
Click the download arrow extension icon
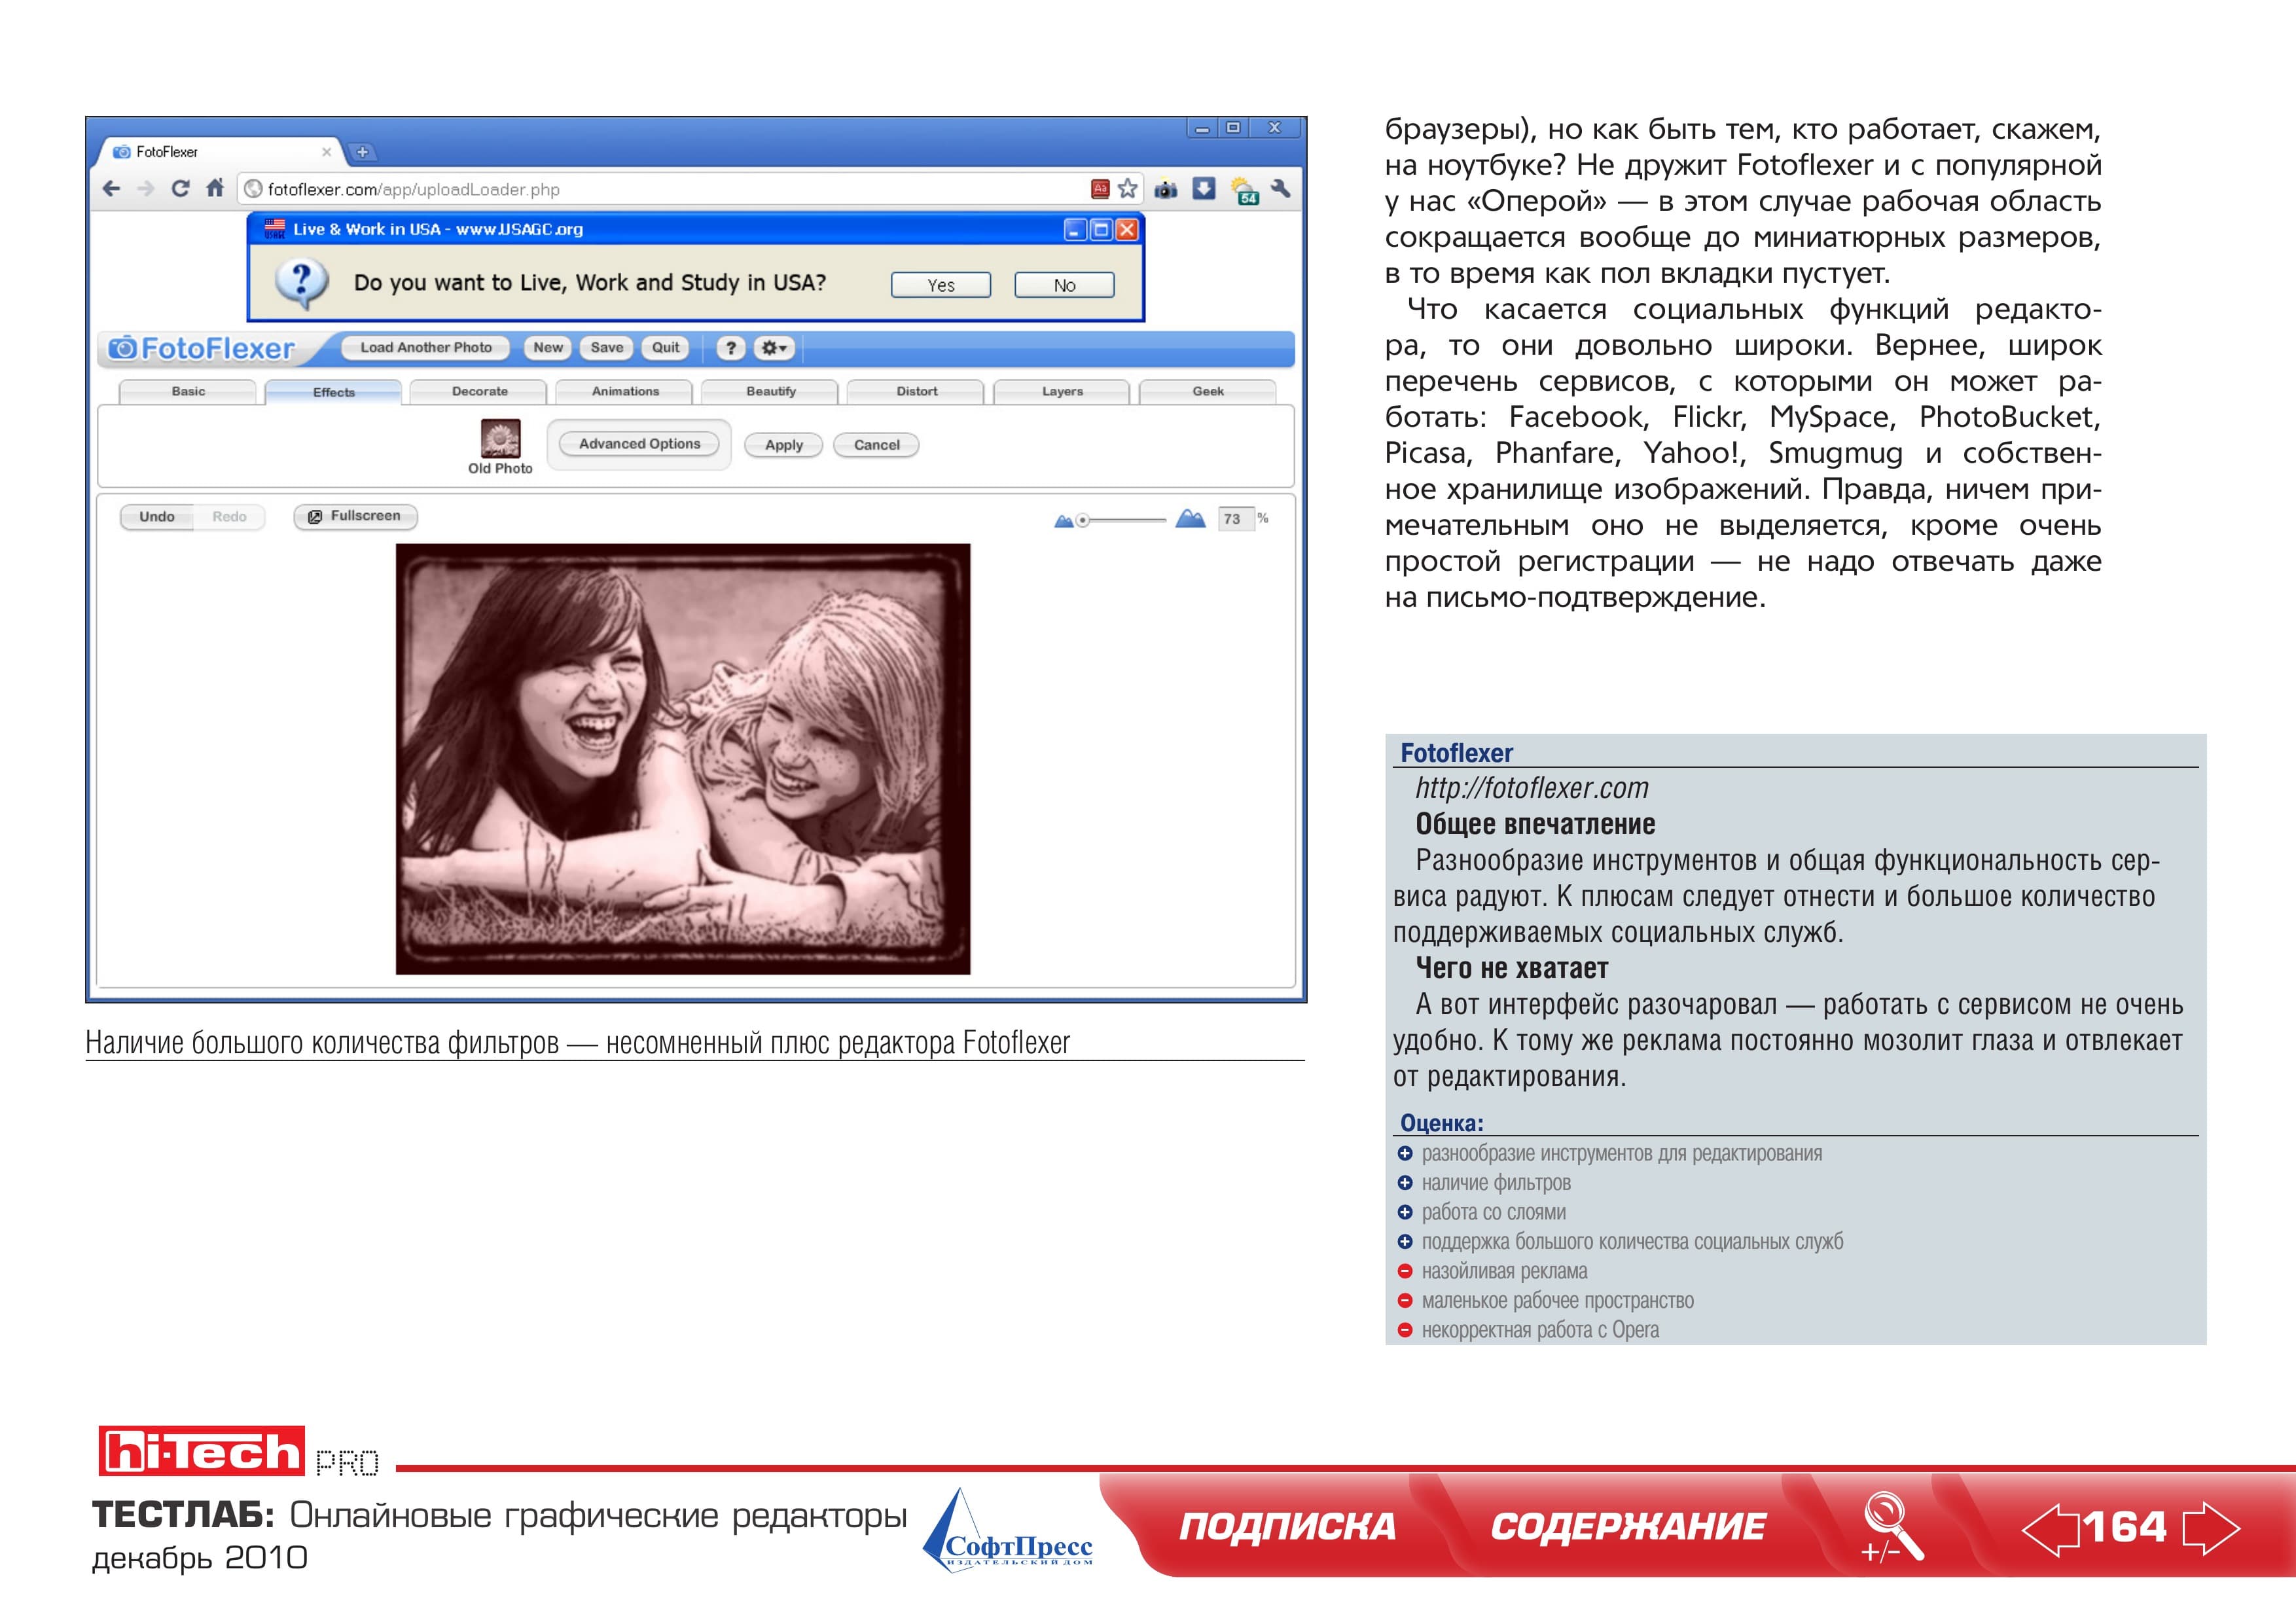coord(1204,188)
